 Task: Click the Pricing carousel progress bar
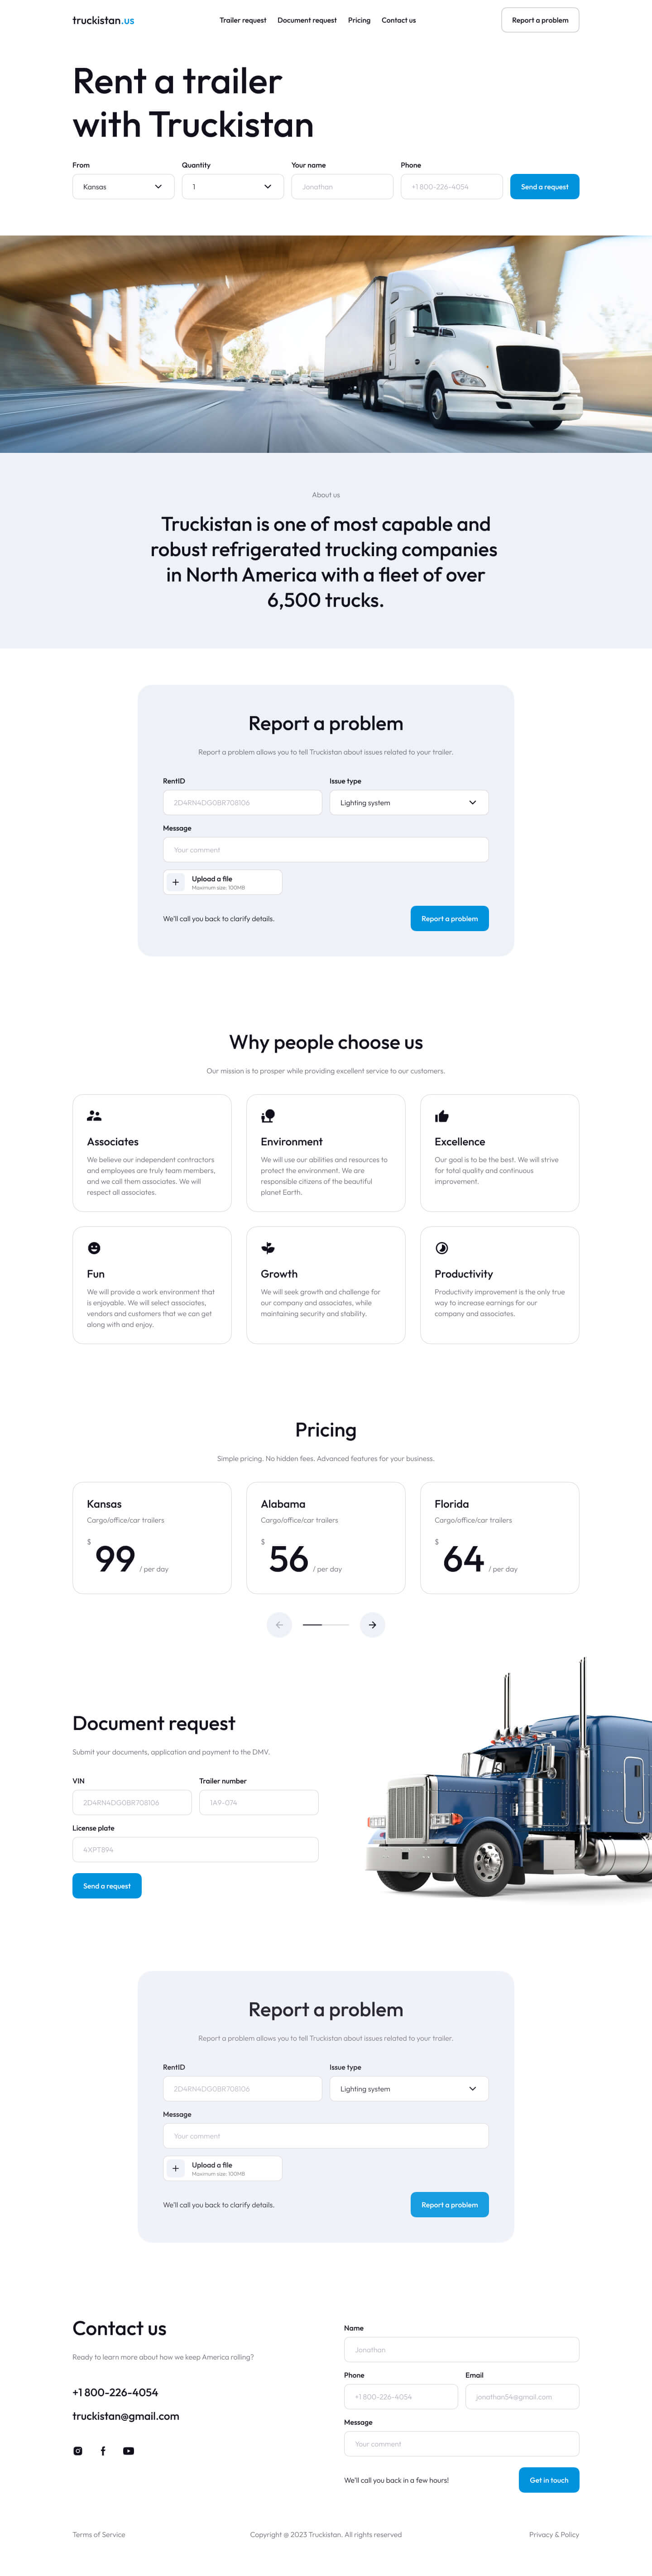326,1624
